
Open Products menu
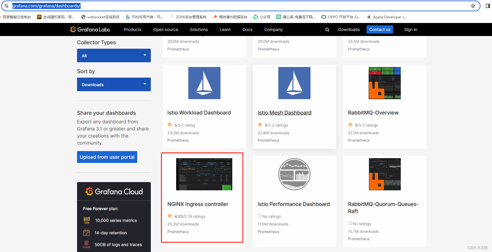[x=133, y=30]
